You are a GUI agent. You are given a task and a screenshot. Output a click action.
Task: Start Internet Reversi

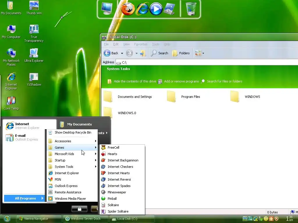click(122, 179)
